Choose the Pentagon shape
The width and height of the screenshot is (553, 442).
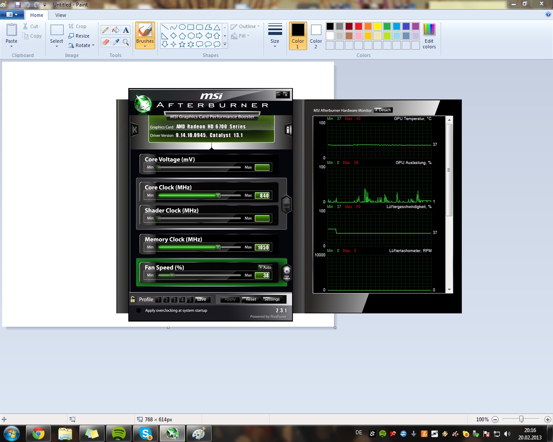point(182,35)
